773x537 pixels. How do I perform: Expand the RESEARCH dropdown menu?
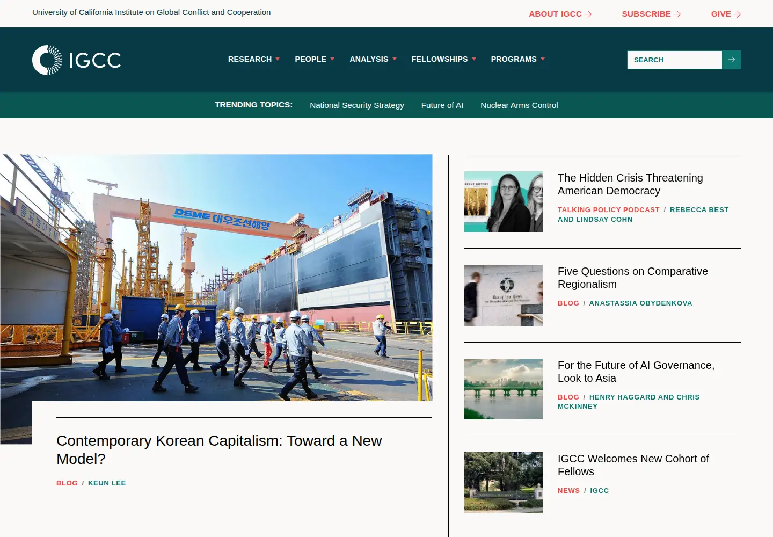(x=254, y=59)
